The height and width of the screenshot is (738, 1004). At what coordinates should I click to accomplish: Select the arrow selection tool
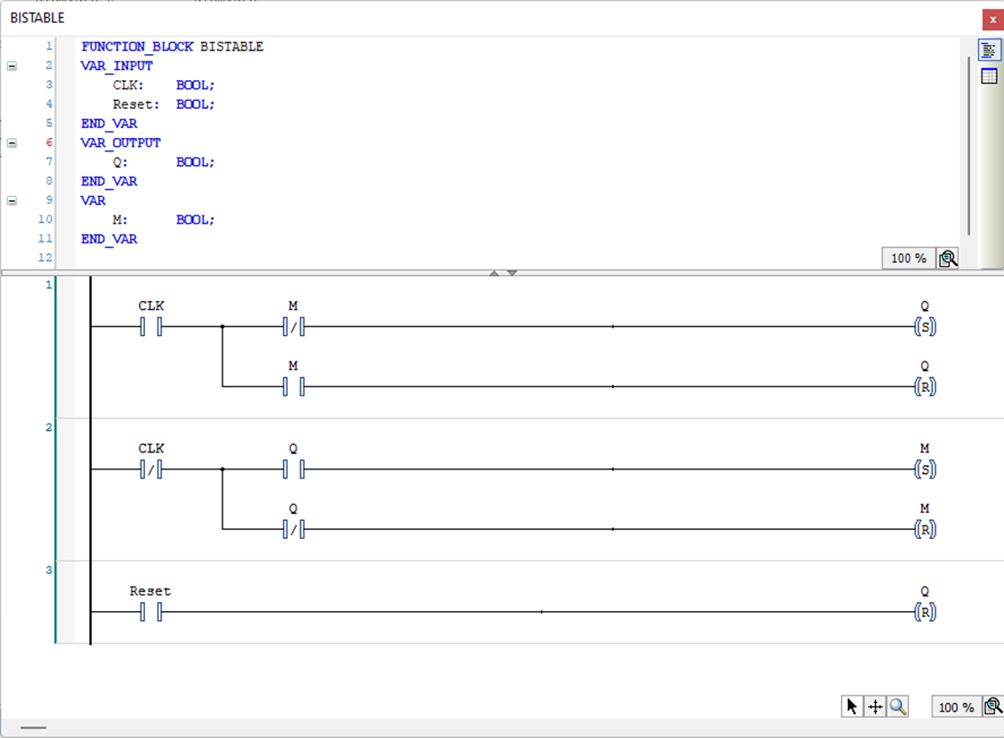pyautogui.click(x=852, y=706)
